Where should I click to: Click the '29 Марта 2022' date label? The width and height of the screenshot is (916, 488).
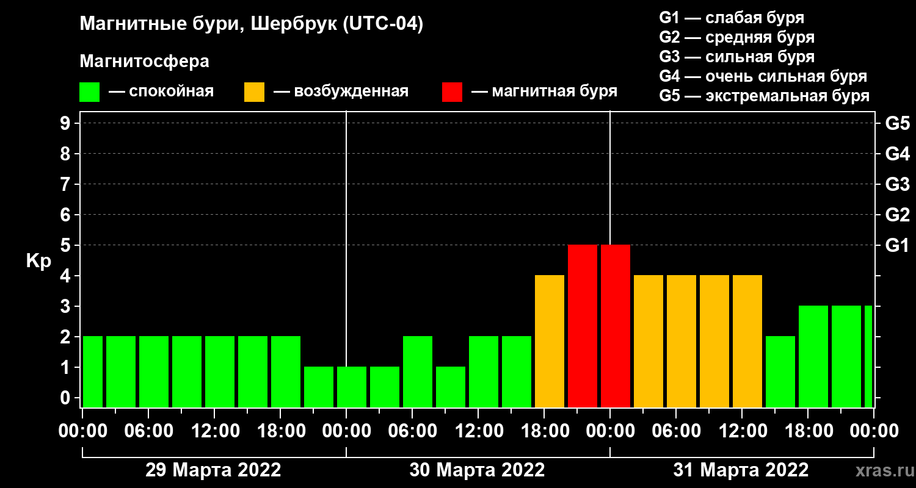pyautogui.click(x=213, y=470)
